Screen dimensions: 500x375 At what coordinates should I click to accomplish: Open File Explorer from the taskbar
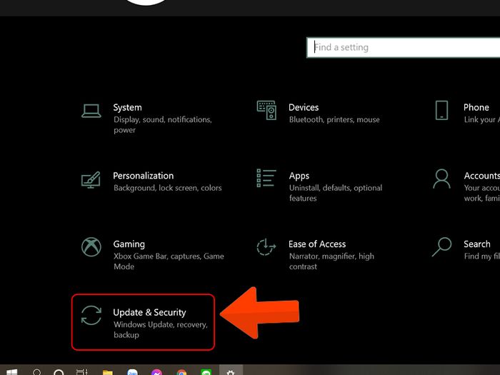pyautogui.click(x=108, y=372)
